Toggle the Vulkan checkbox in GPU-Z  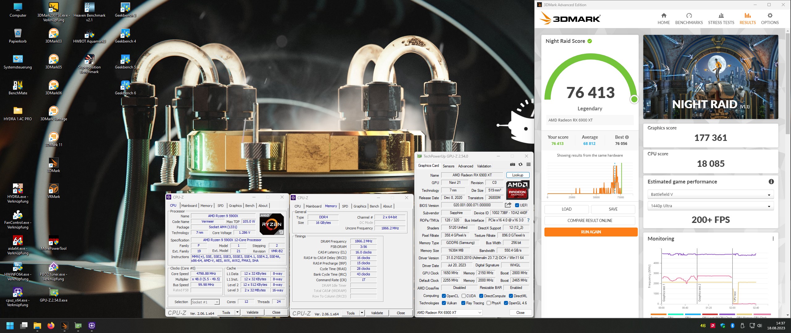[x=444, y=303]
